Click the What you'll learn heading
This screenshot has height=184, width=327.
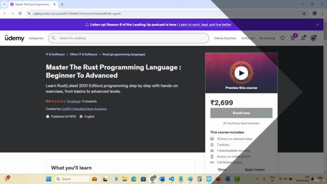[x=72, y=168]
